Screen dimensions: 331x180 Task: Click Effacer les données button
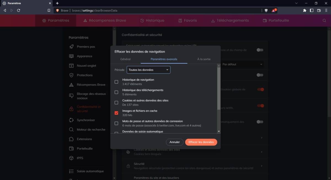pos(201,142)
